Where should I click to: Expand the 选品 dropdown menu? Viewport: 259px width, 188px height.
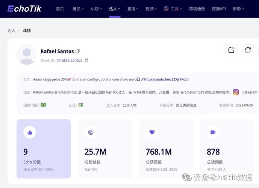[x=78, y=9]
